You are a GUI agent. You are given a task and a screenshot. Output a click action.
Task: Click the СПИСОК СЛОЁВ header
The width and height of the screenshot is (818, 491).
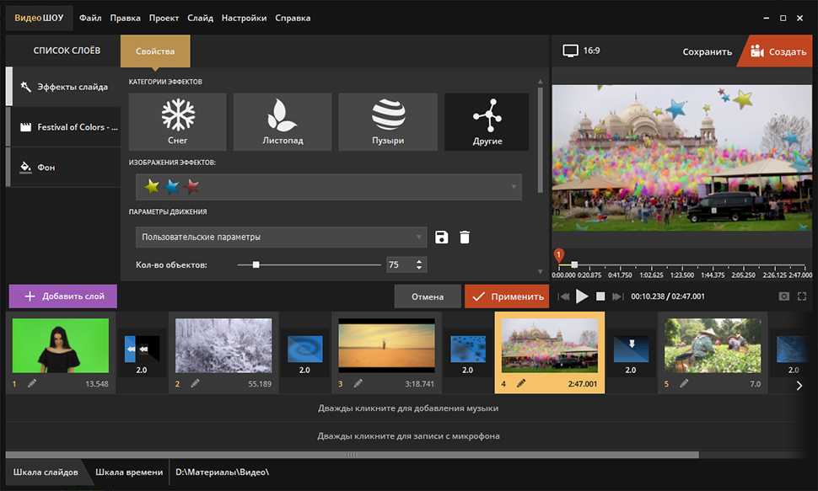click(67, 51)
